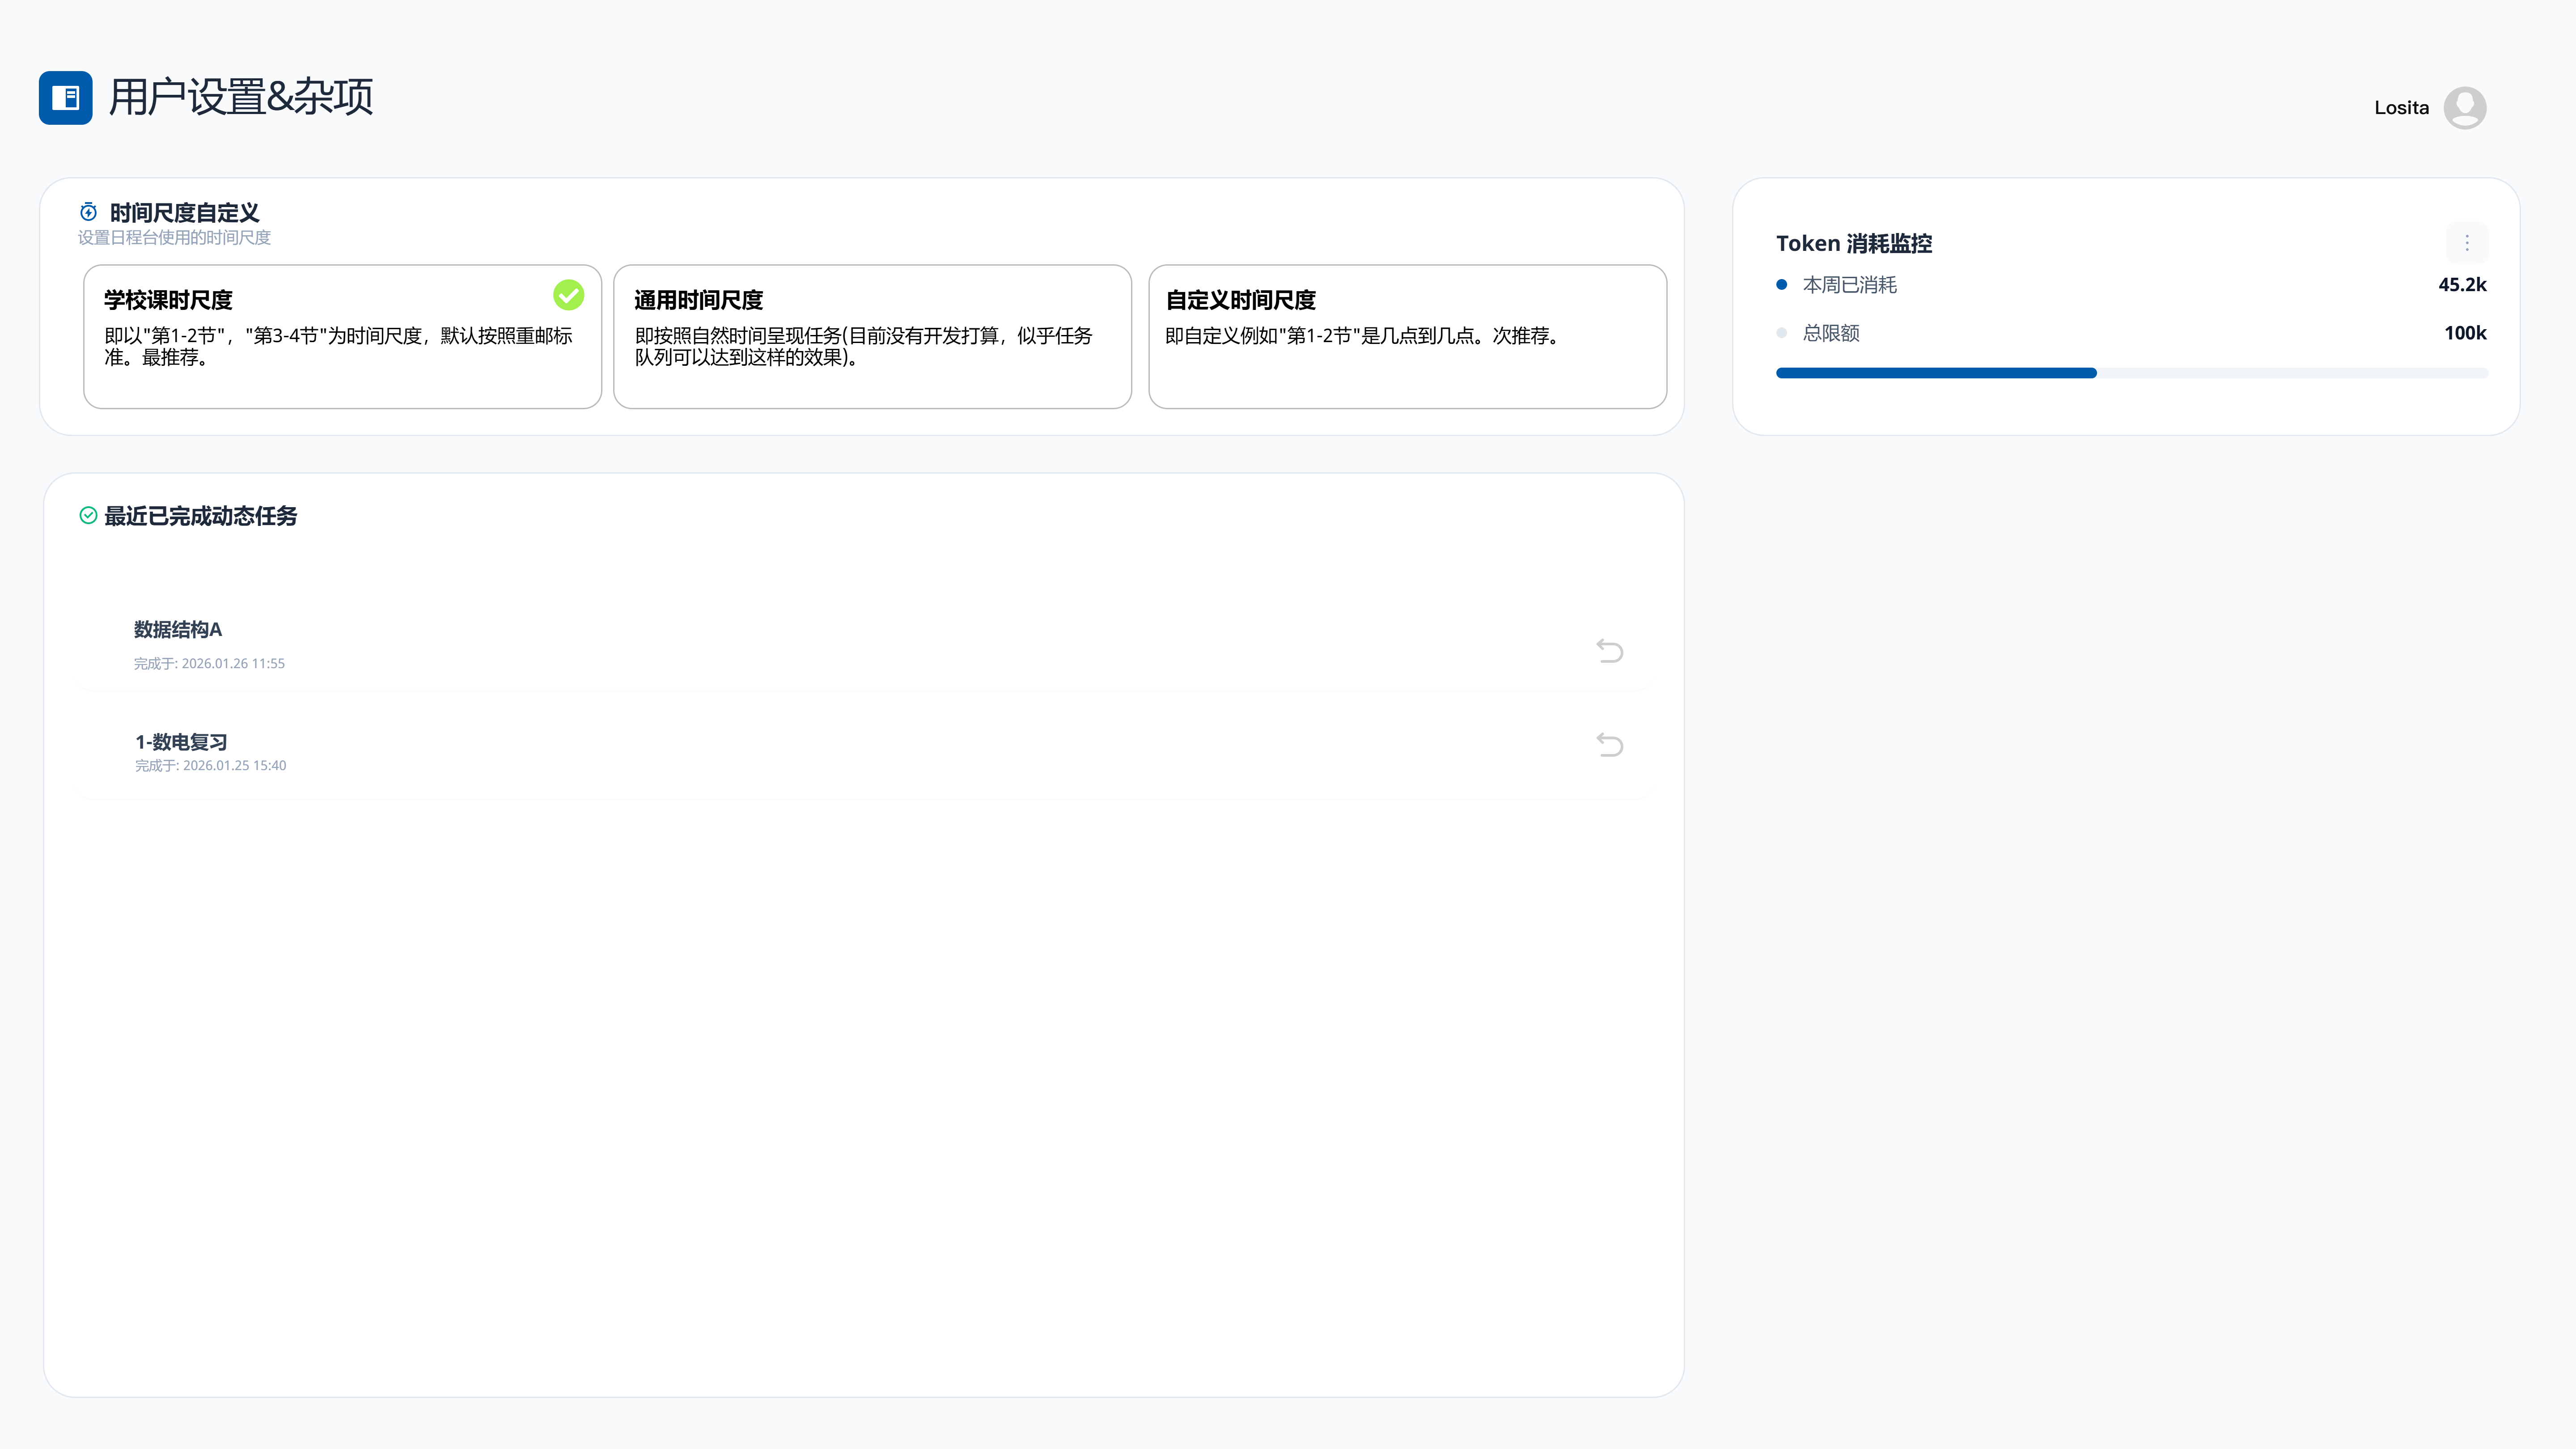2576x1449 pixels.
Task: Click the 总限额 label
Action: coord(1832,333)
